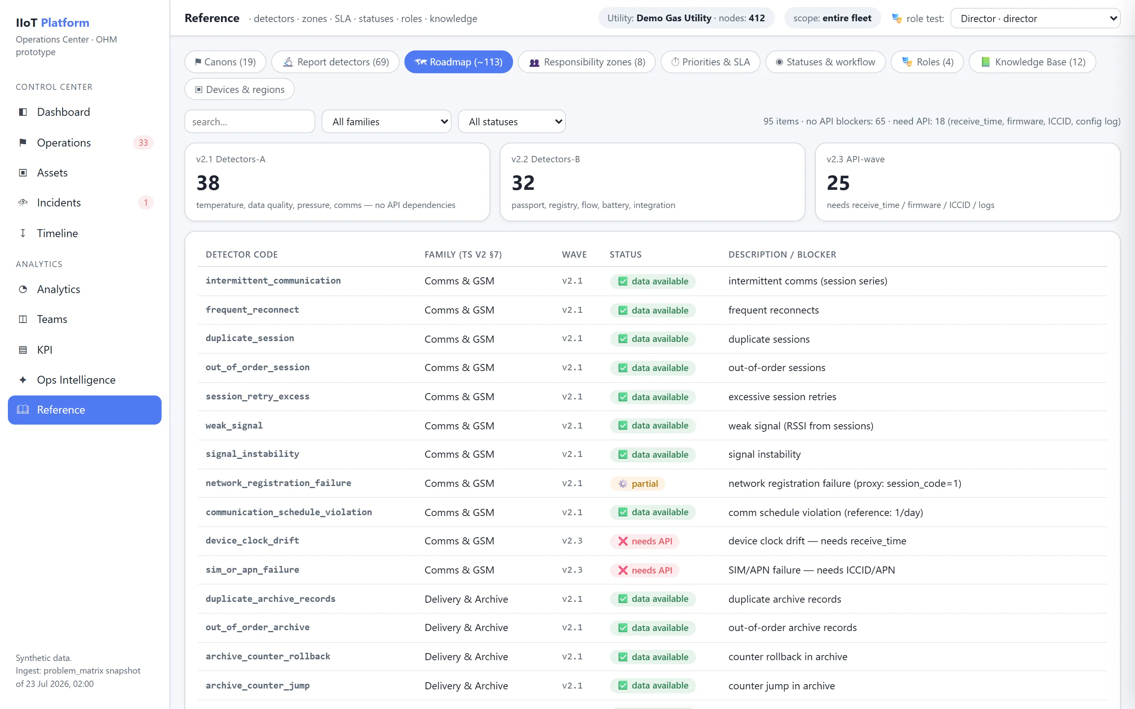Screen dimensions: 1135x709
Task: Open Assets sidebar icon
Action: click(22, 173)
